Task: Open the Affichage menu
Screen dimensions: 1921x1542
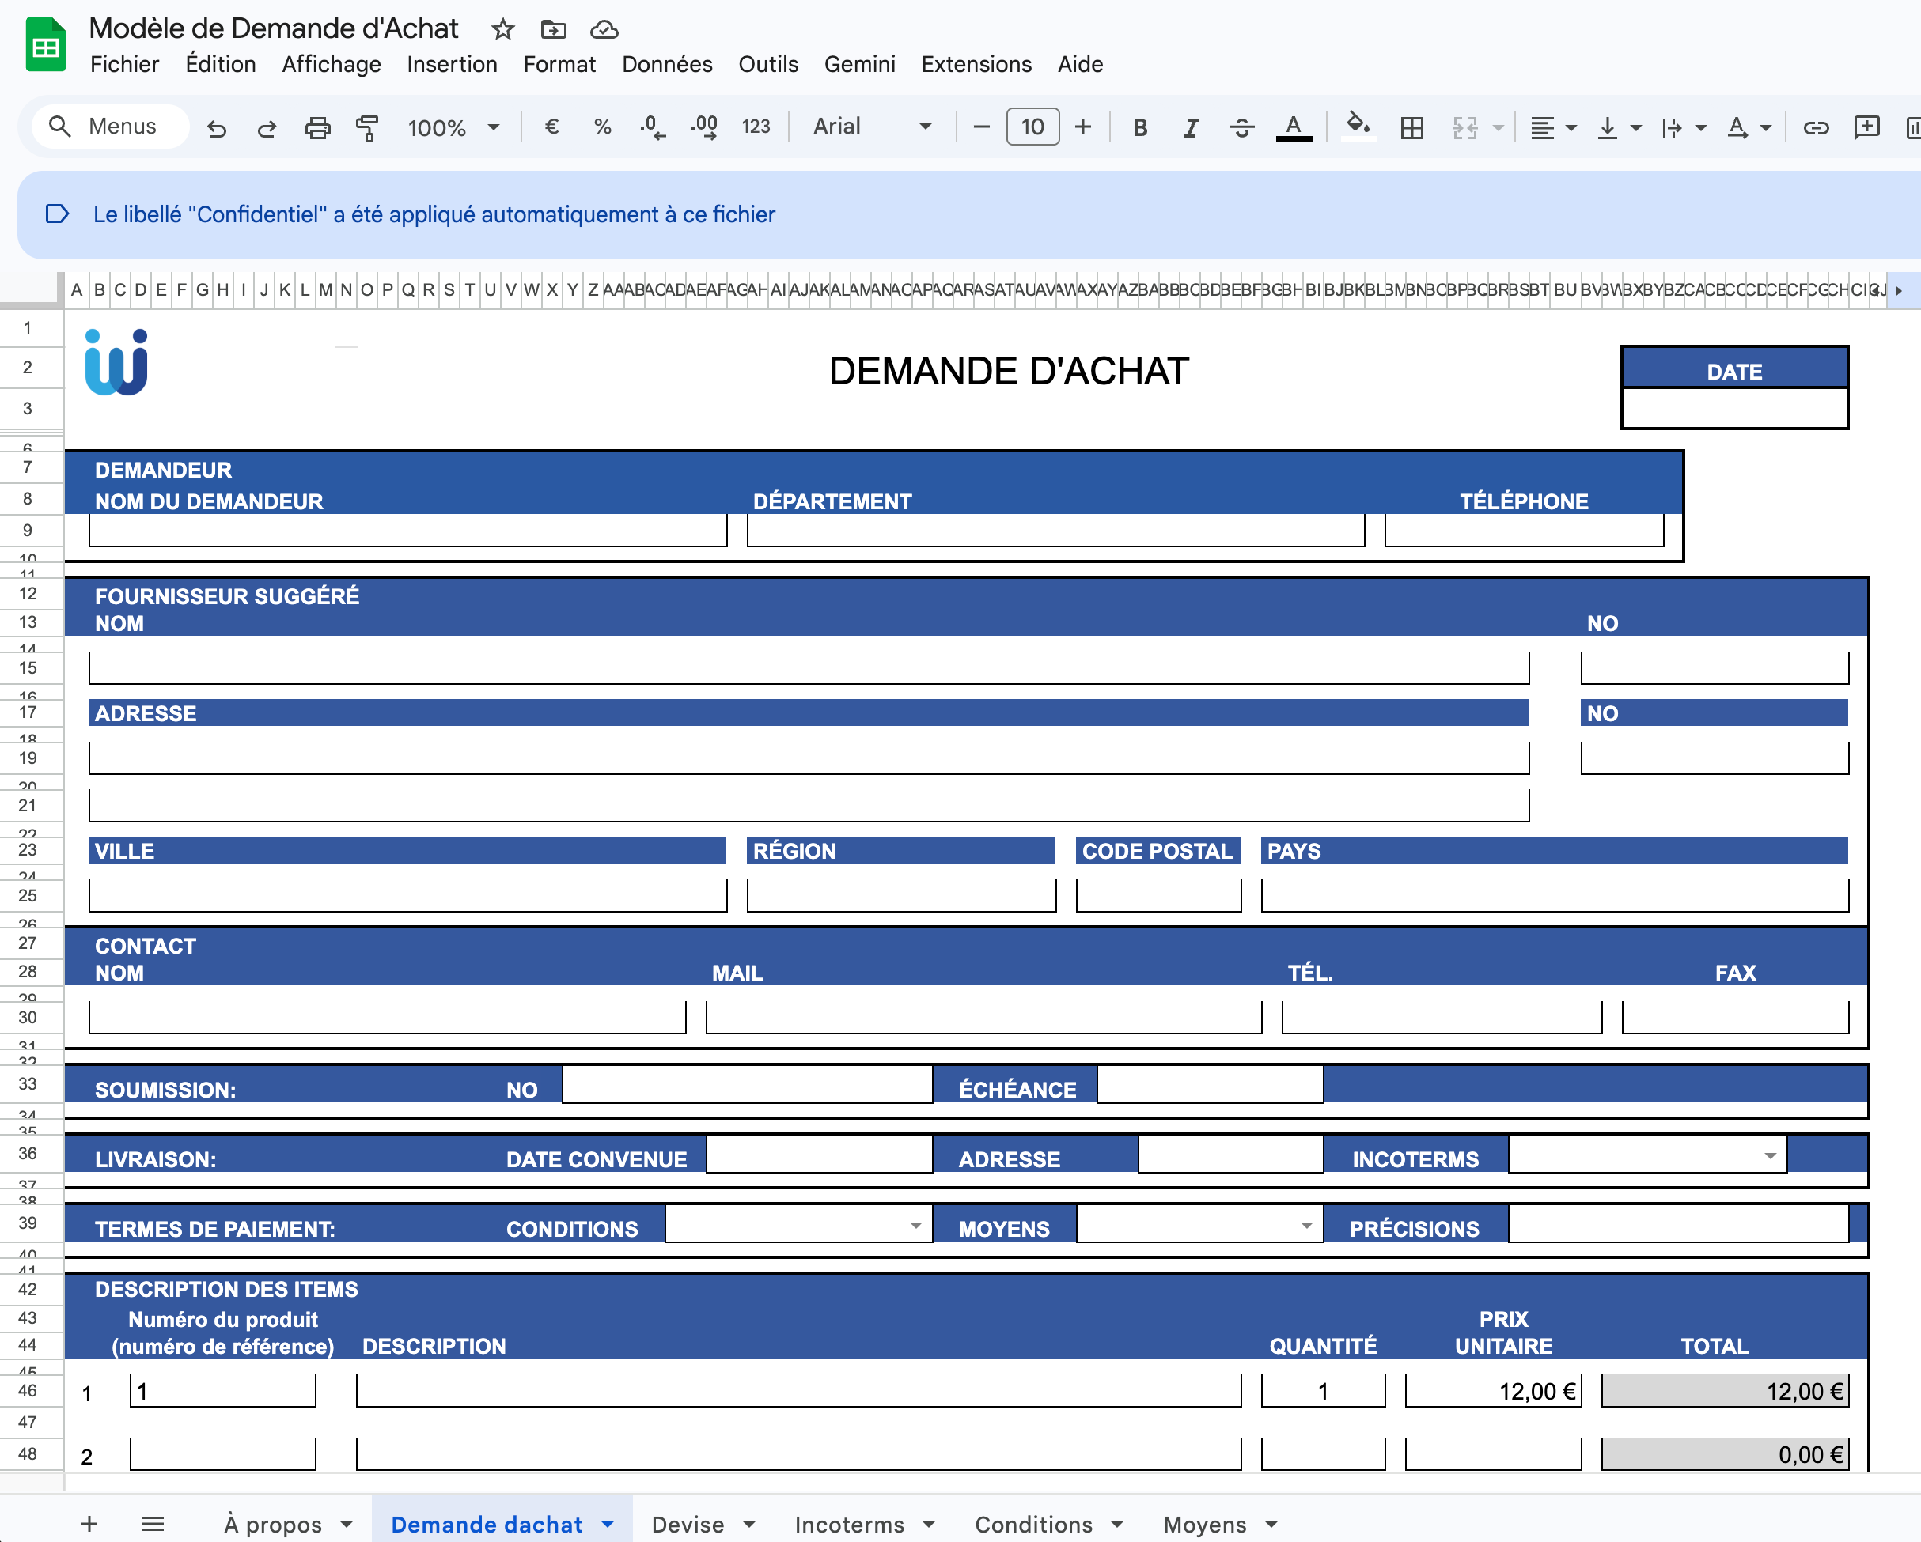Action: click(x=332, y=64)
